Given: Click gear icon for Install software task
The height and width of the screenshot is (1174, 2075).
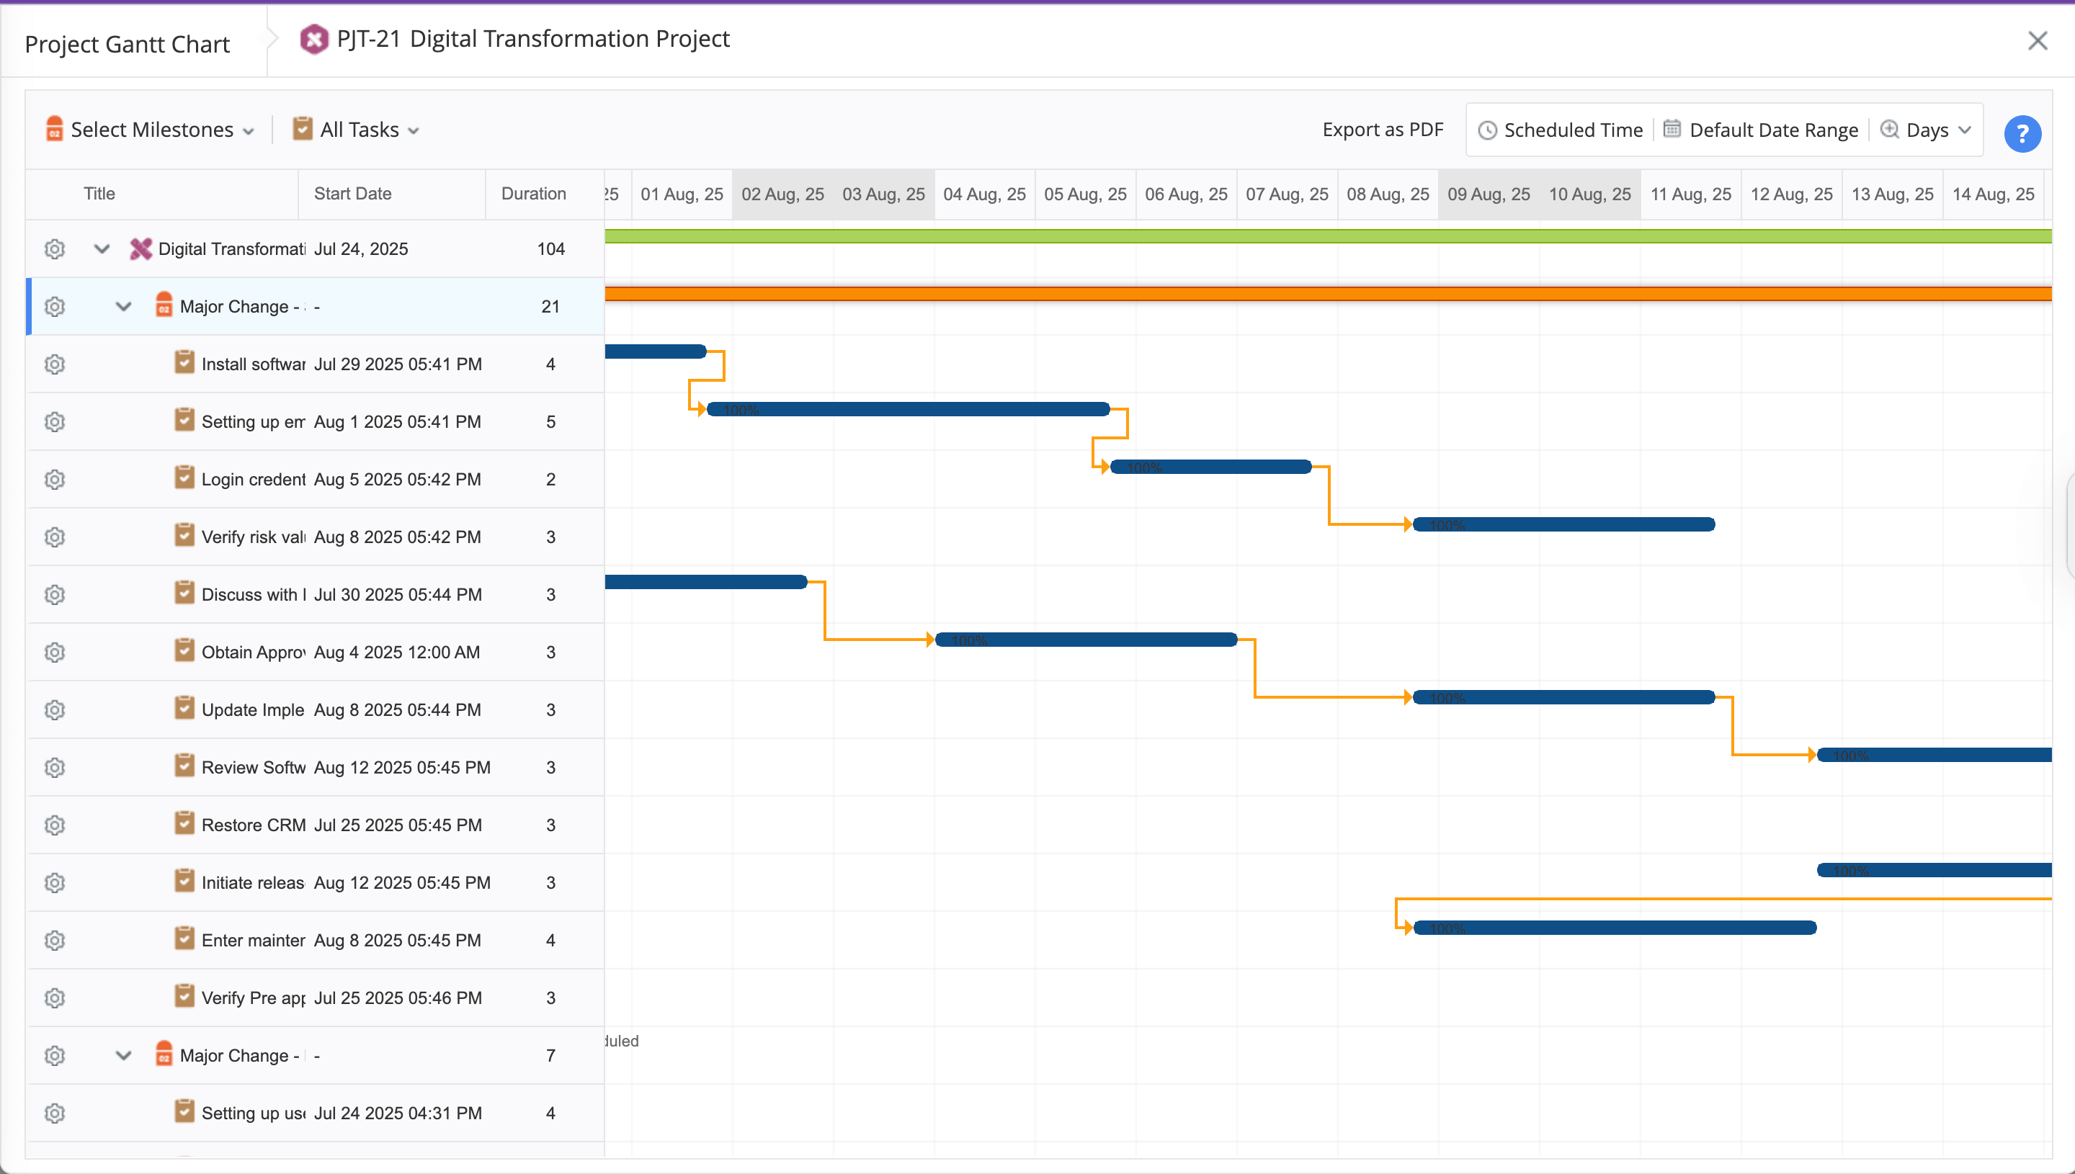Looking at the screenshot, I should (54, 364).
